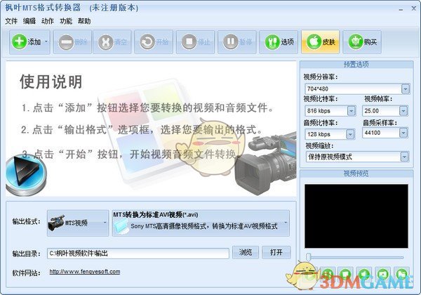Screen dimensions: 421x295
Task: Click the 暂停 (Pause) toolbar button
Action: click(237, 42)
